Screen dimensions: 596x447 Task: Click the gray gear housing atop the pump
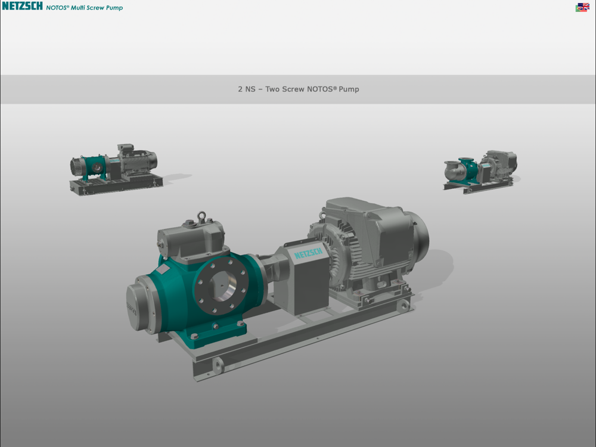tap(191, 241)
